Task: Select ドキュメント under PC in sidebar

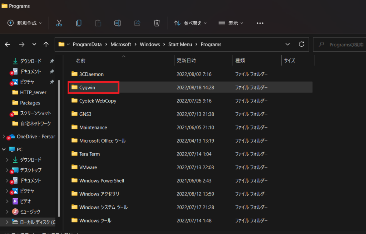Action: tap(31, 180)
